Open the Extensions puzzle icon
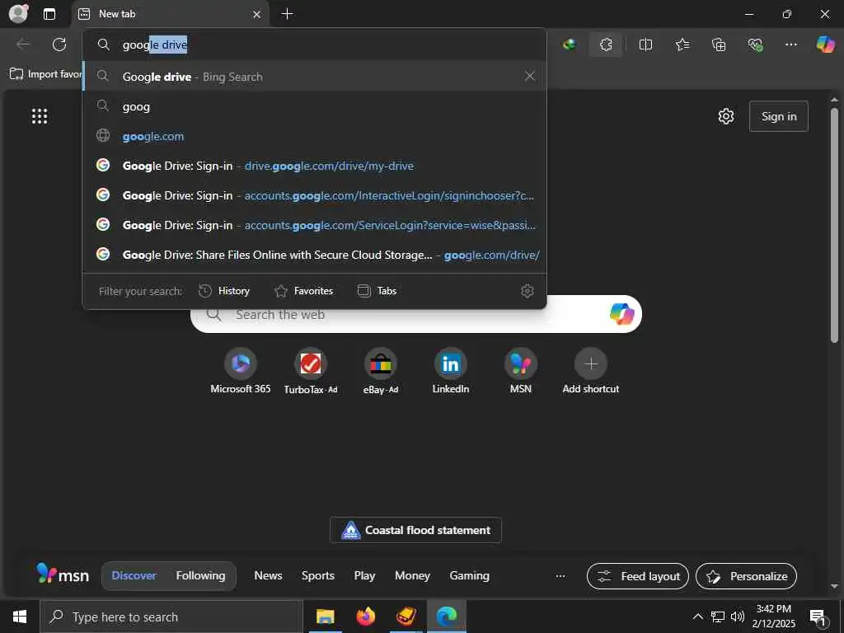The height and width of the screenshot is (633, 844). 606,45
